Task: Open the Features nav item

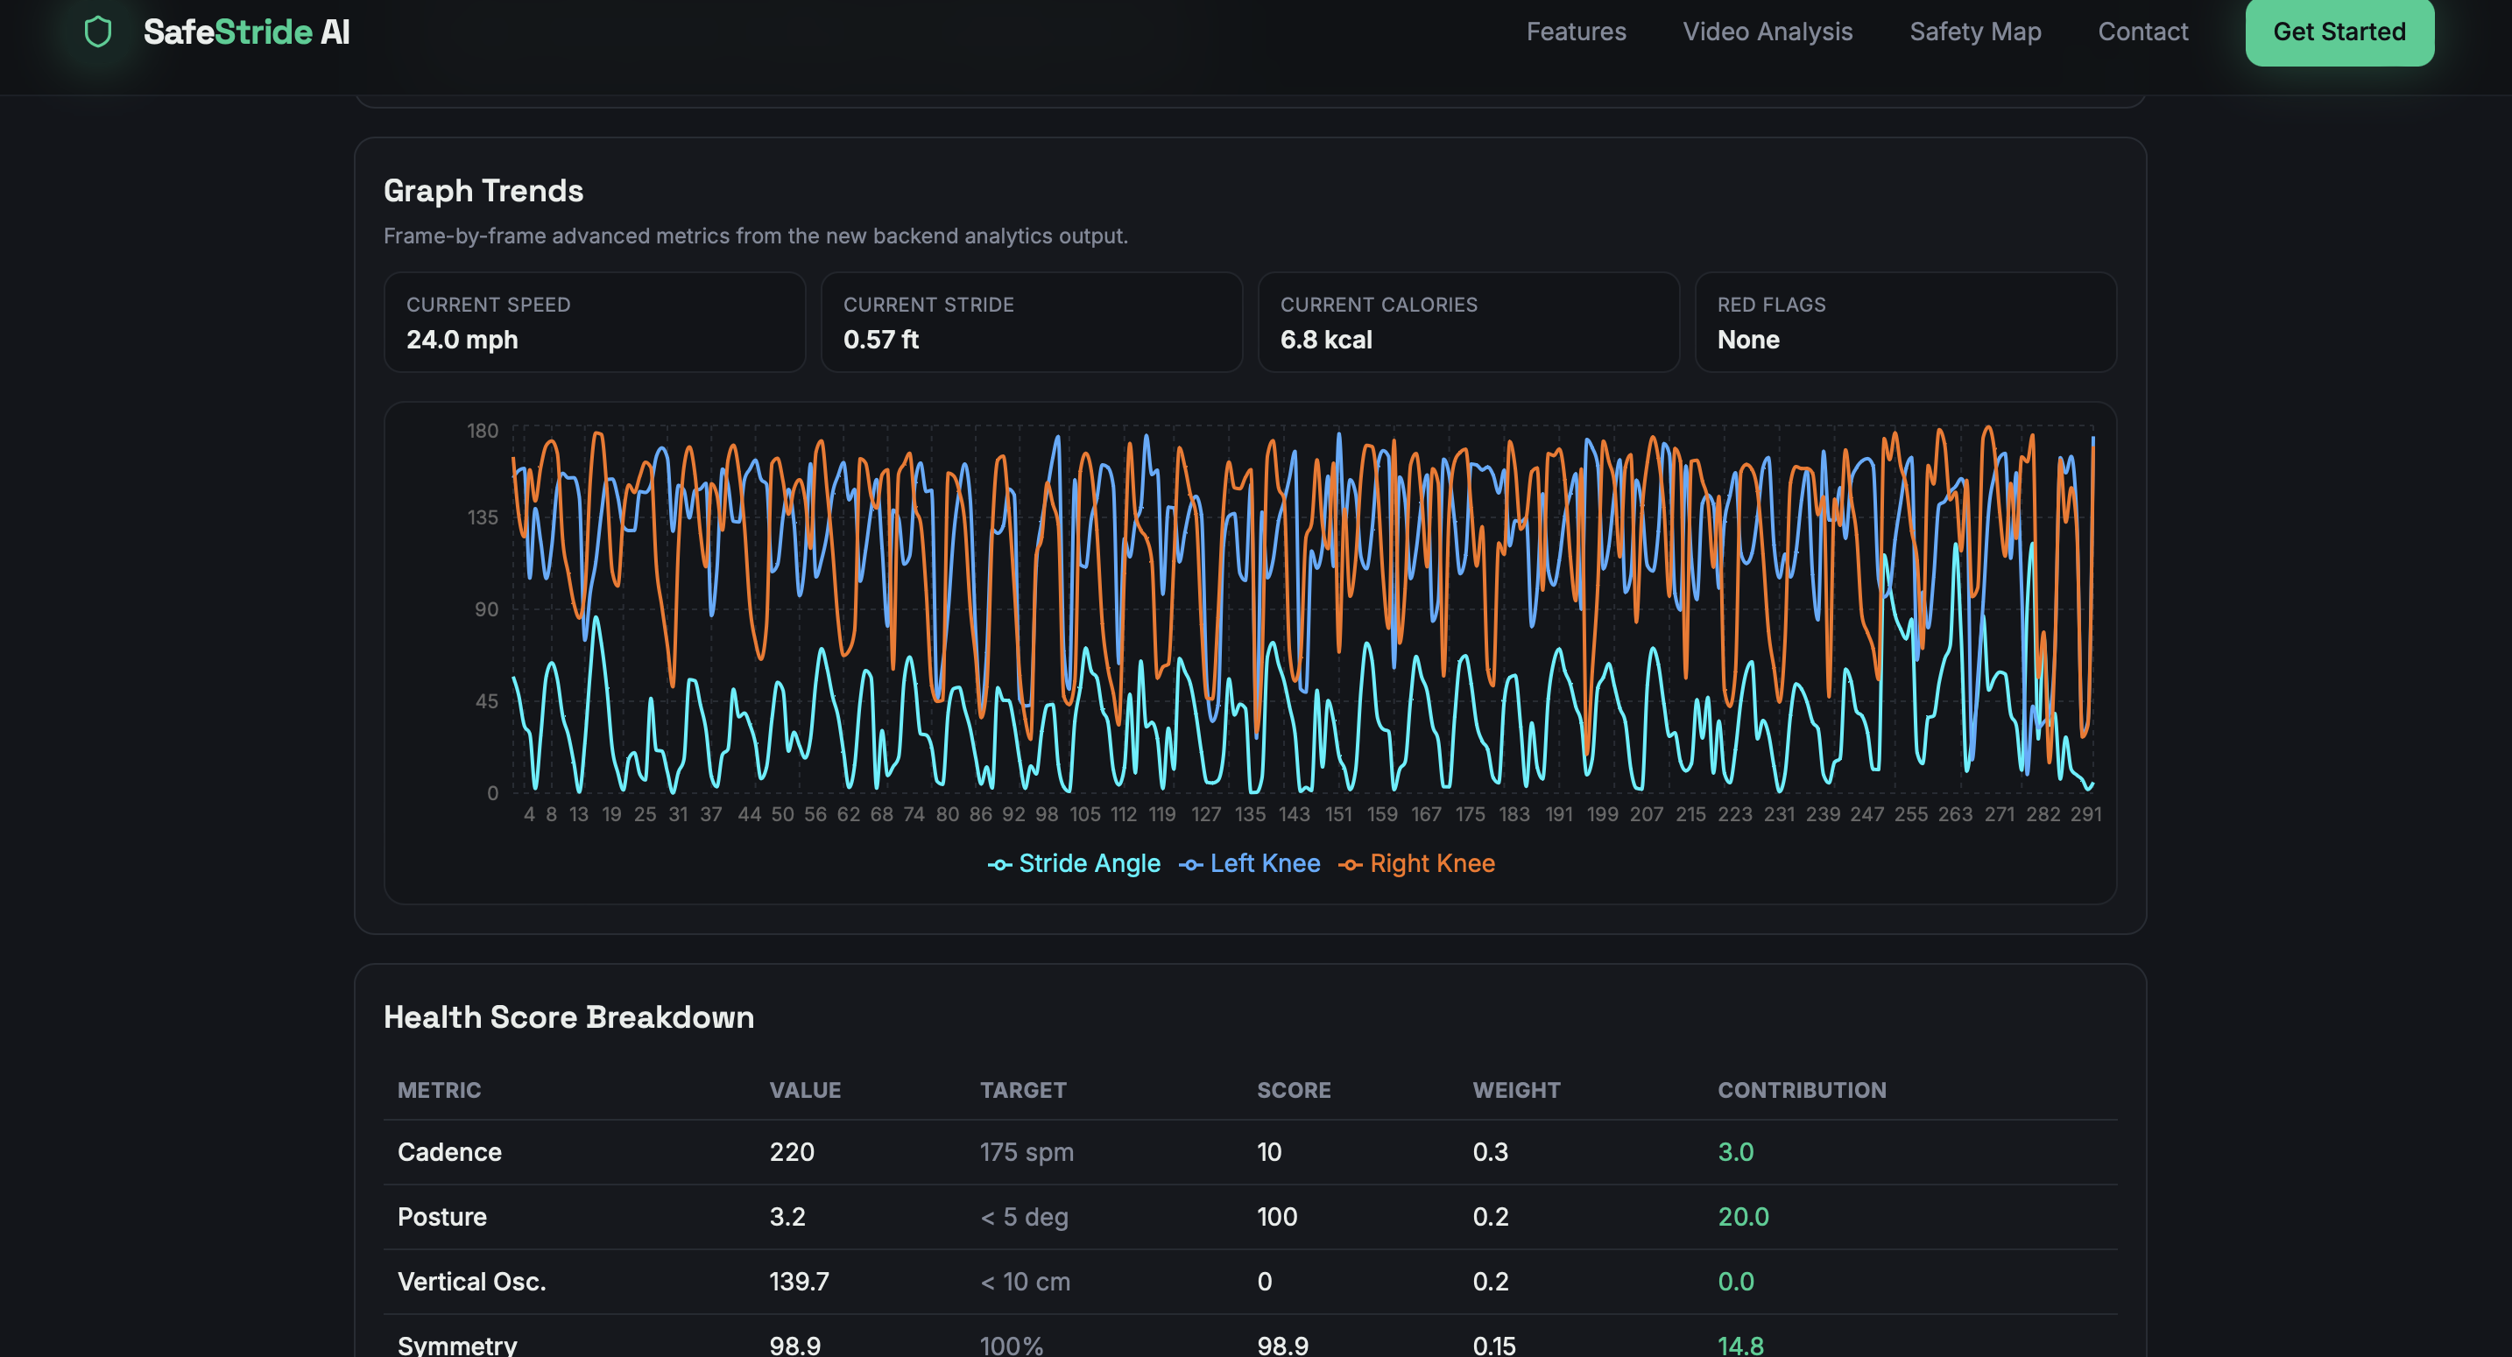Action: 1575,32
